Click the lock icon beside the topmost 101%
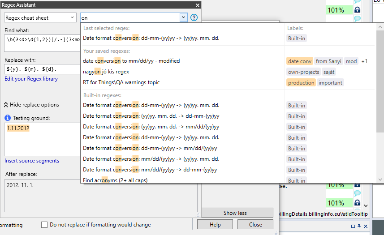The width and height of the screenshot is (384, 235). click(x=357, y=10)
